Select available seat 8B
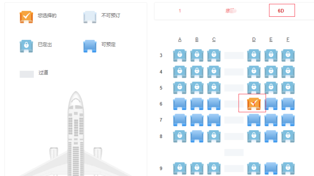This screenshot has height=176, width=314. [x=197, y=136]
